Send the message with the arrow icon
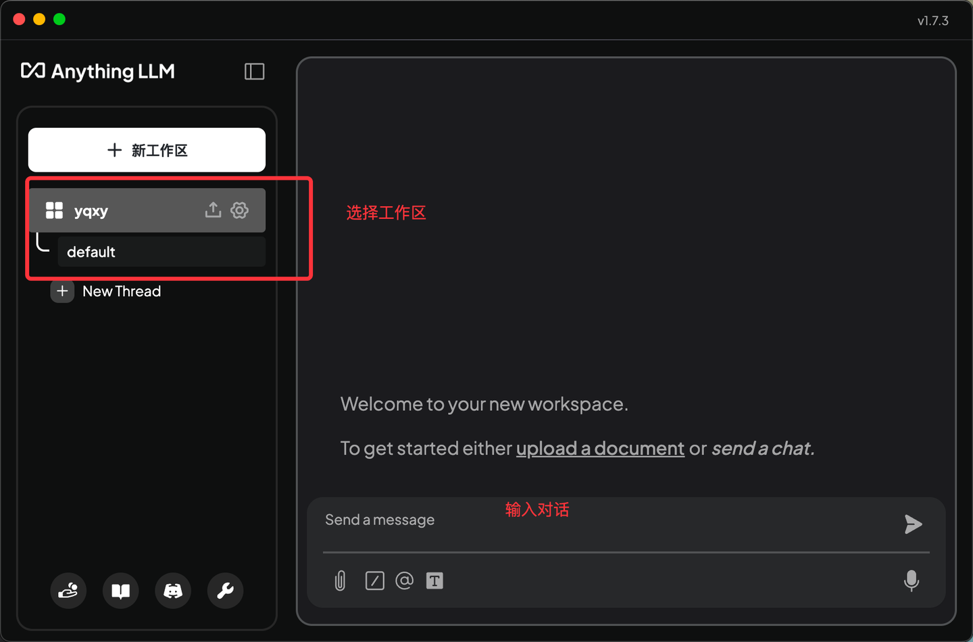Image resolution: width=973 pixels, height=642 pixels. point(914,524)
